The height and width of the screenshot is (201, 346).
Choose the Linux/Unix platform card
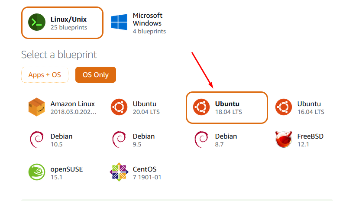[62, 23]
